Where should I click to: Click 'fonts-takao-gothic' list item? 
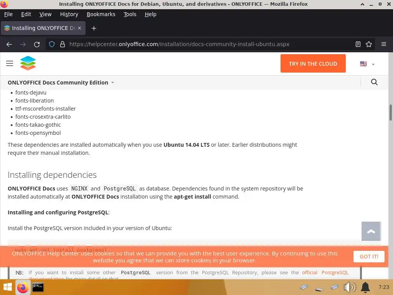click(38, 125)
